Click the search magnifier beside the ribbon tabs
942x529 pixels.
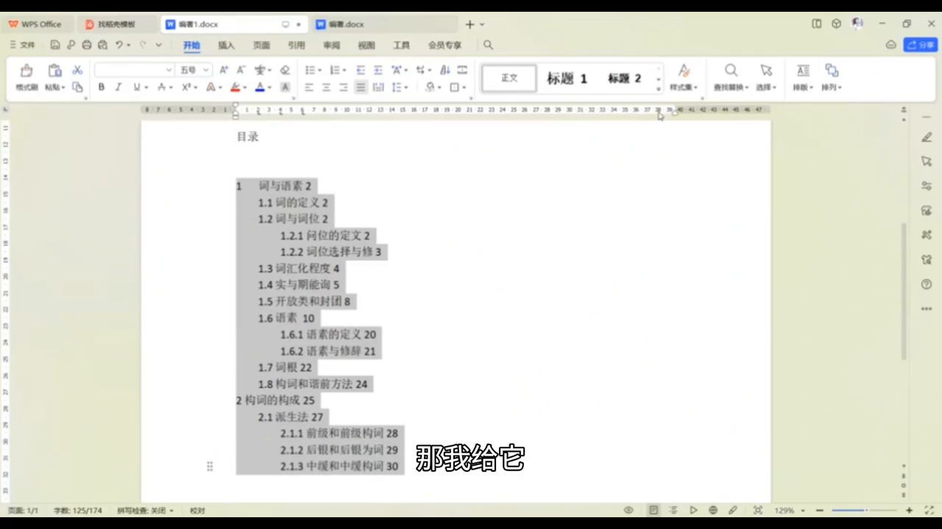click(488, 45)
